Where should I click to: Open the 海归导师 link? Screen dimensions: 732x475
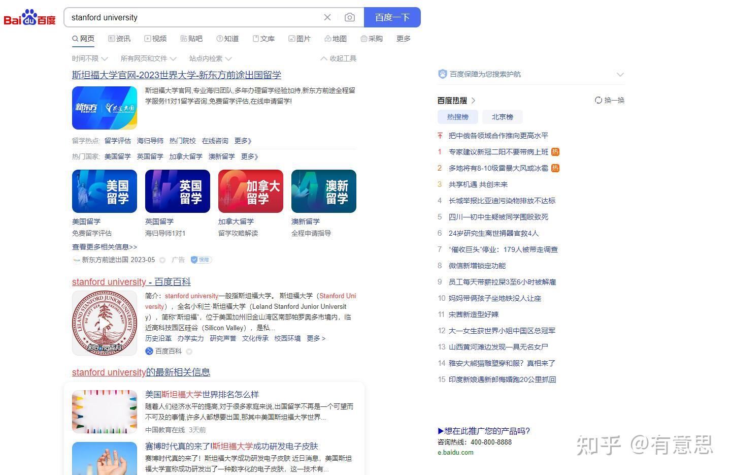(150, 141)
